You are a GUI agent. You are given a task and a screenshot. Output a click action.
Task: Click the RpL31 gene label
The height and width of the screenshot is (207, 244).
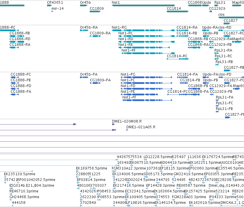pyautogui.click(x=220, y=3)
